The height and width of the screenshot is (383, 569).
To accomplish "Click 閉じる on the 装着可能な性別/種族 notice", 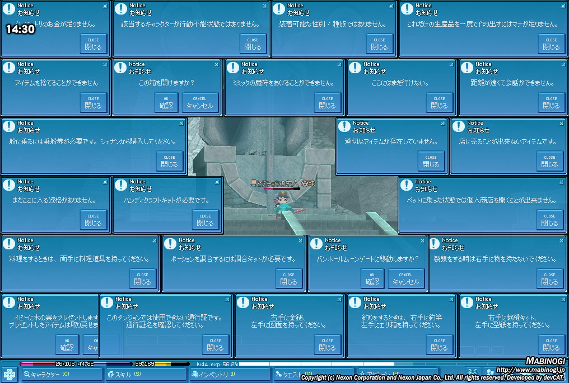I will 379,44.
